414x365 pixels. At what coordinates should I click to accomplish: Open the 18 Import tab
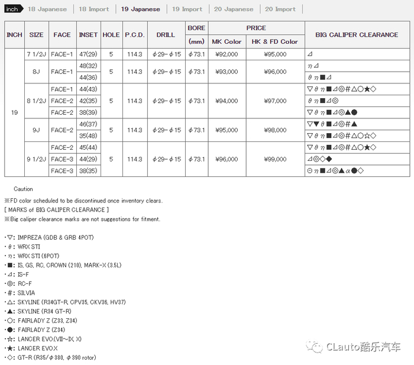click(93, 9)
